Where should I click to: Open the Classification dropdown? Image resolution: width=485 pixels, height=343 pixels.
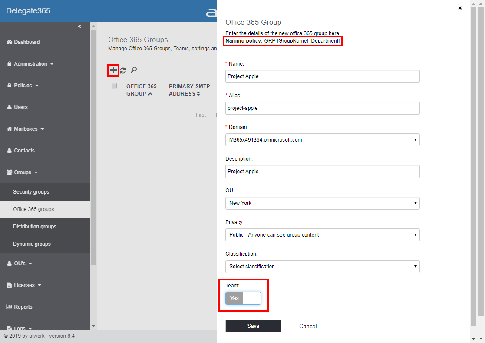322,267
